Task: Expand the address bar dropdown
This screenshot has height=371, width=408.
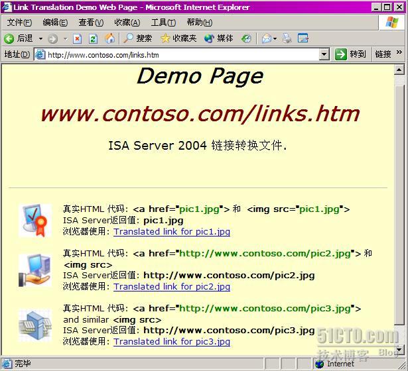Action: 324,55
